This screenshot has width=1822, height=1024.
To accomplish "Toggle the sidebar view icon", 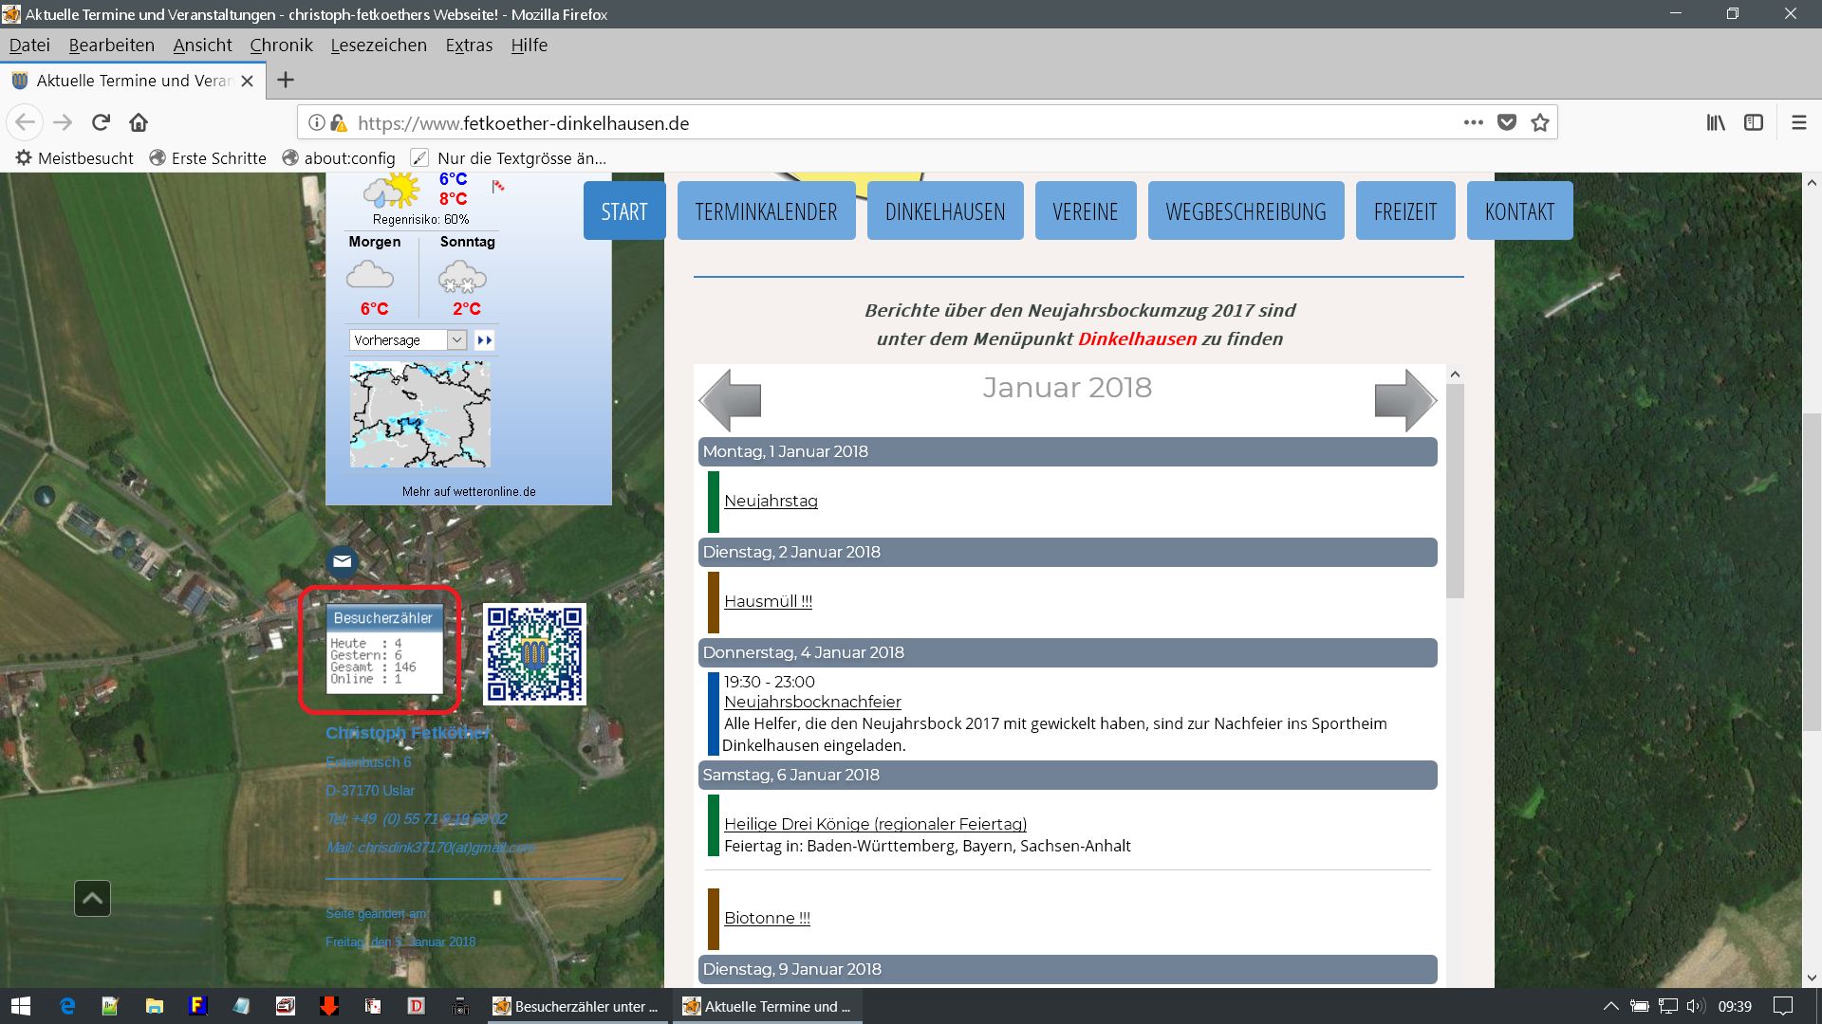I will pos(1754,122).
